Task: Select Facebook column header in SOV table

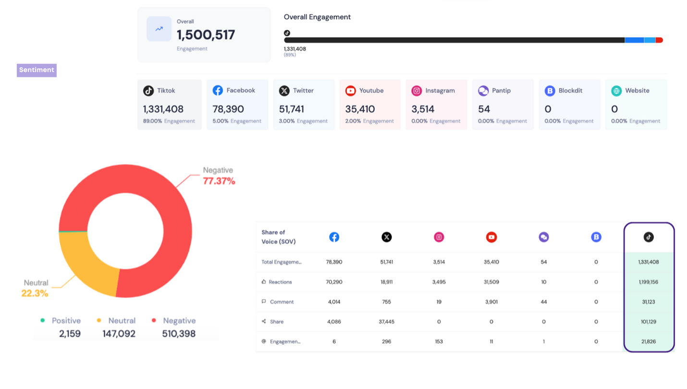Action: (x=334, y=237)
